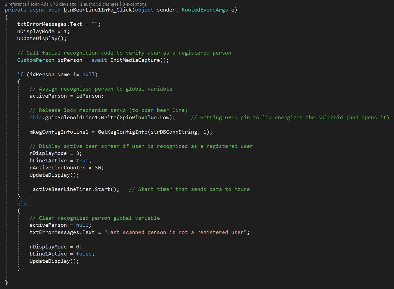394x289 pixels.
Task: Click the mKegConfigInfoLine1 variable
Action: [59, 132]
